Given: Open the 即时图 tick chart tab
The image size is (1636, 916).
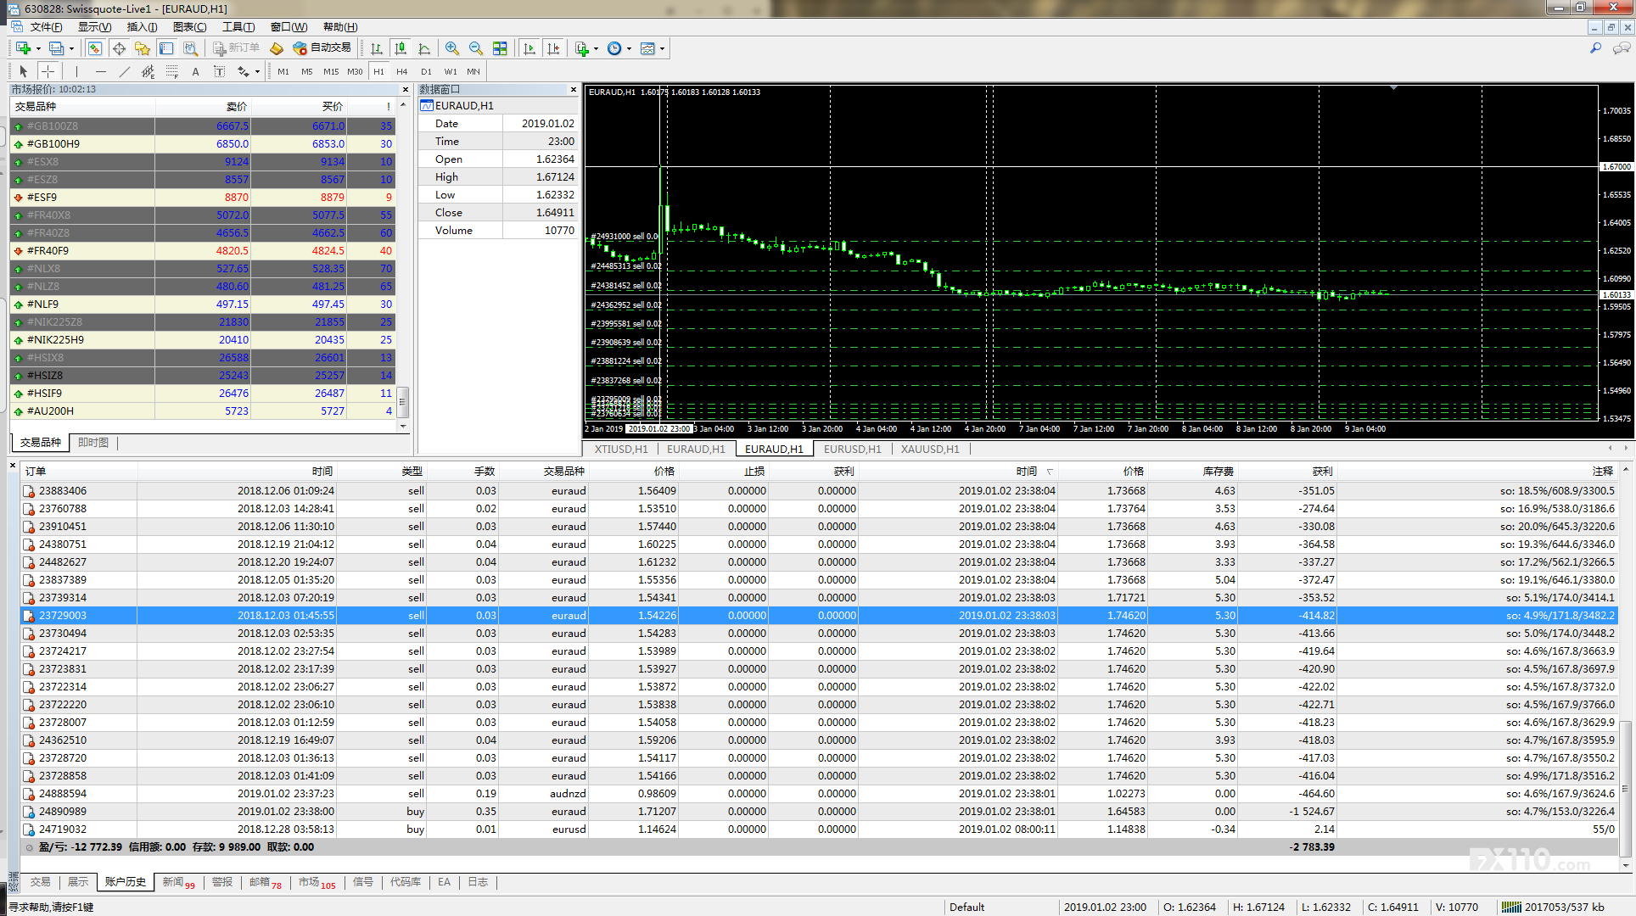Looking at the screenshot, I should pos(93,442).
